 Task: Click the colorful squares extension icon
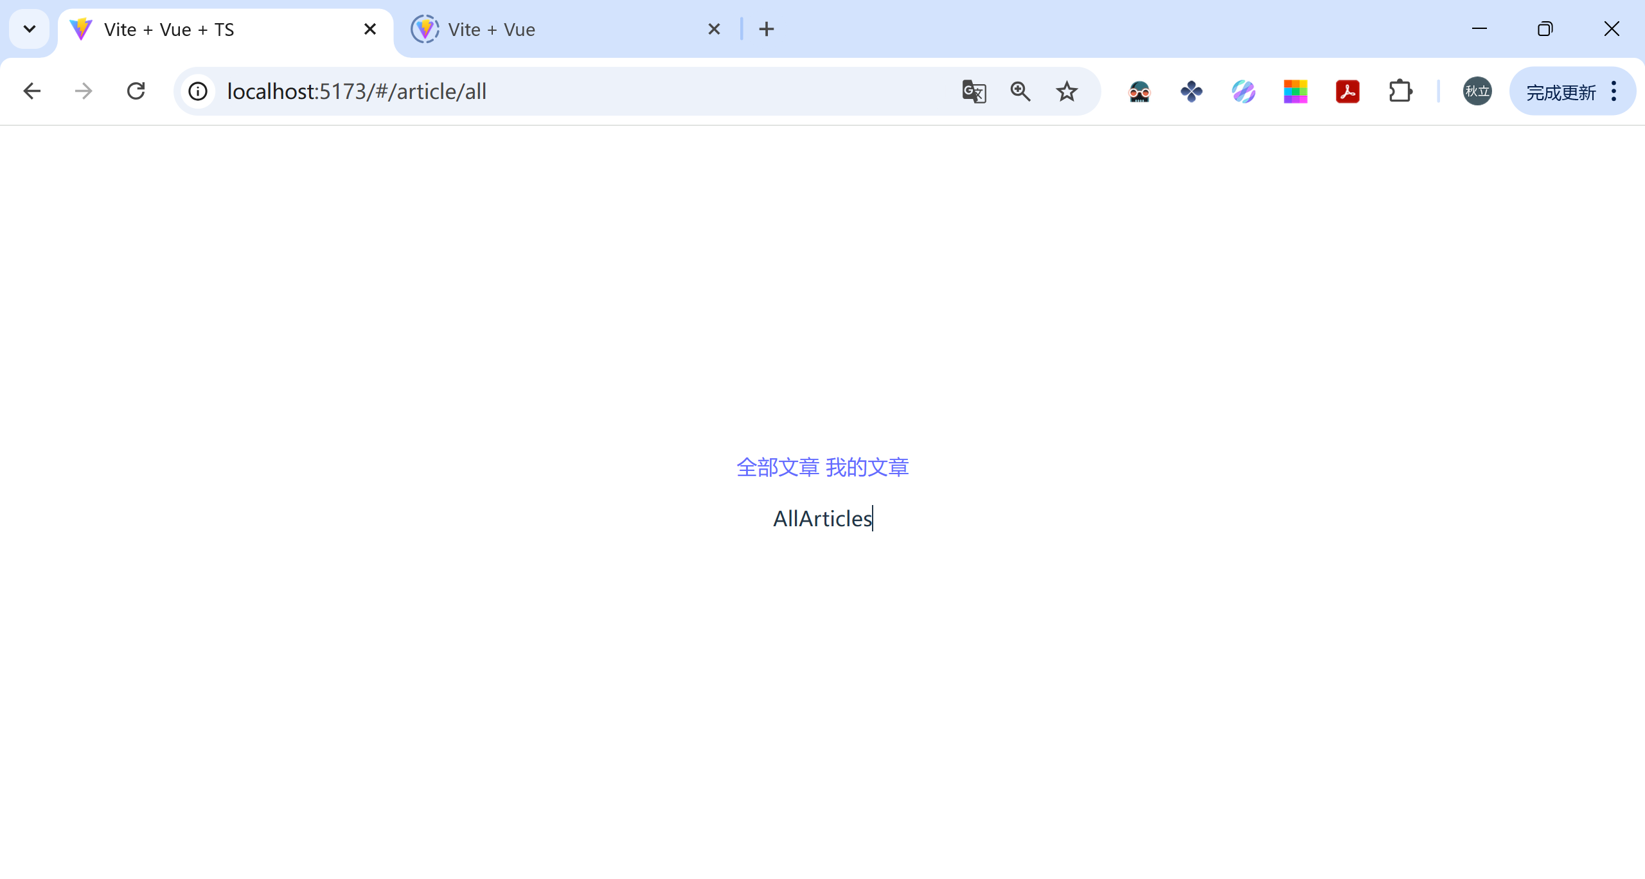(1295, 91)
